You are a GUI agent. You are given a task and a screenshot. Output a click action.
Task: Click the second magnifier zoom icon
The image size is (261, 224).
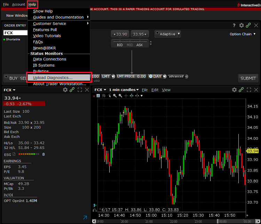coord(120,96)
